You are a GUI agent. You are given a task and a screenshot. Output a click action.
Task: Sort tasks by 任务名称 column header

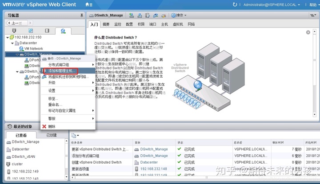(101, 142)
